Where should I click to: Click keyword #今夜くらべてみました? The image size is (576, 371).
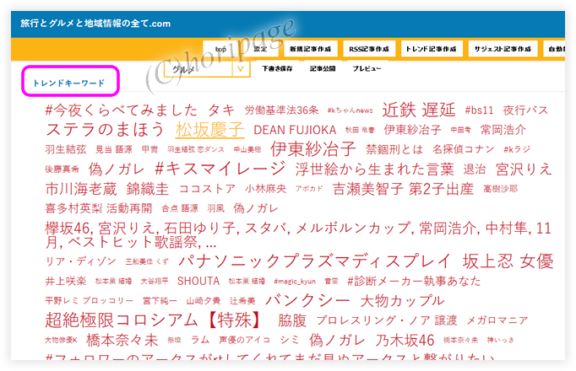pos(122,110)
